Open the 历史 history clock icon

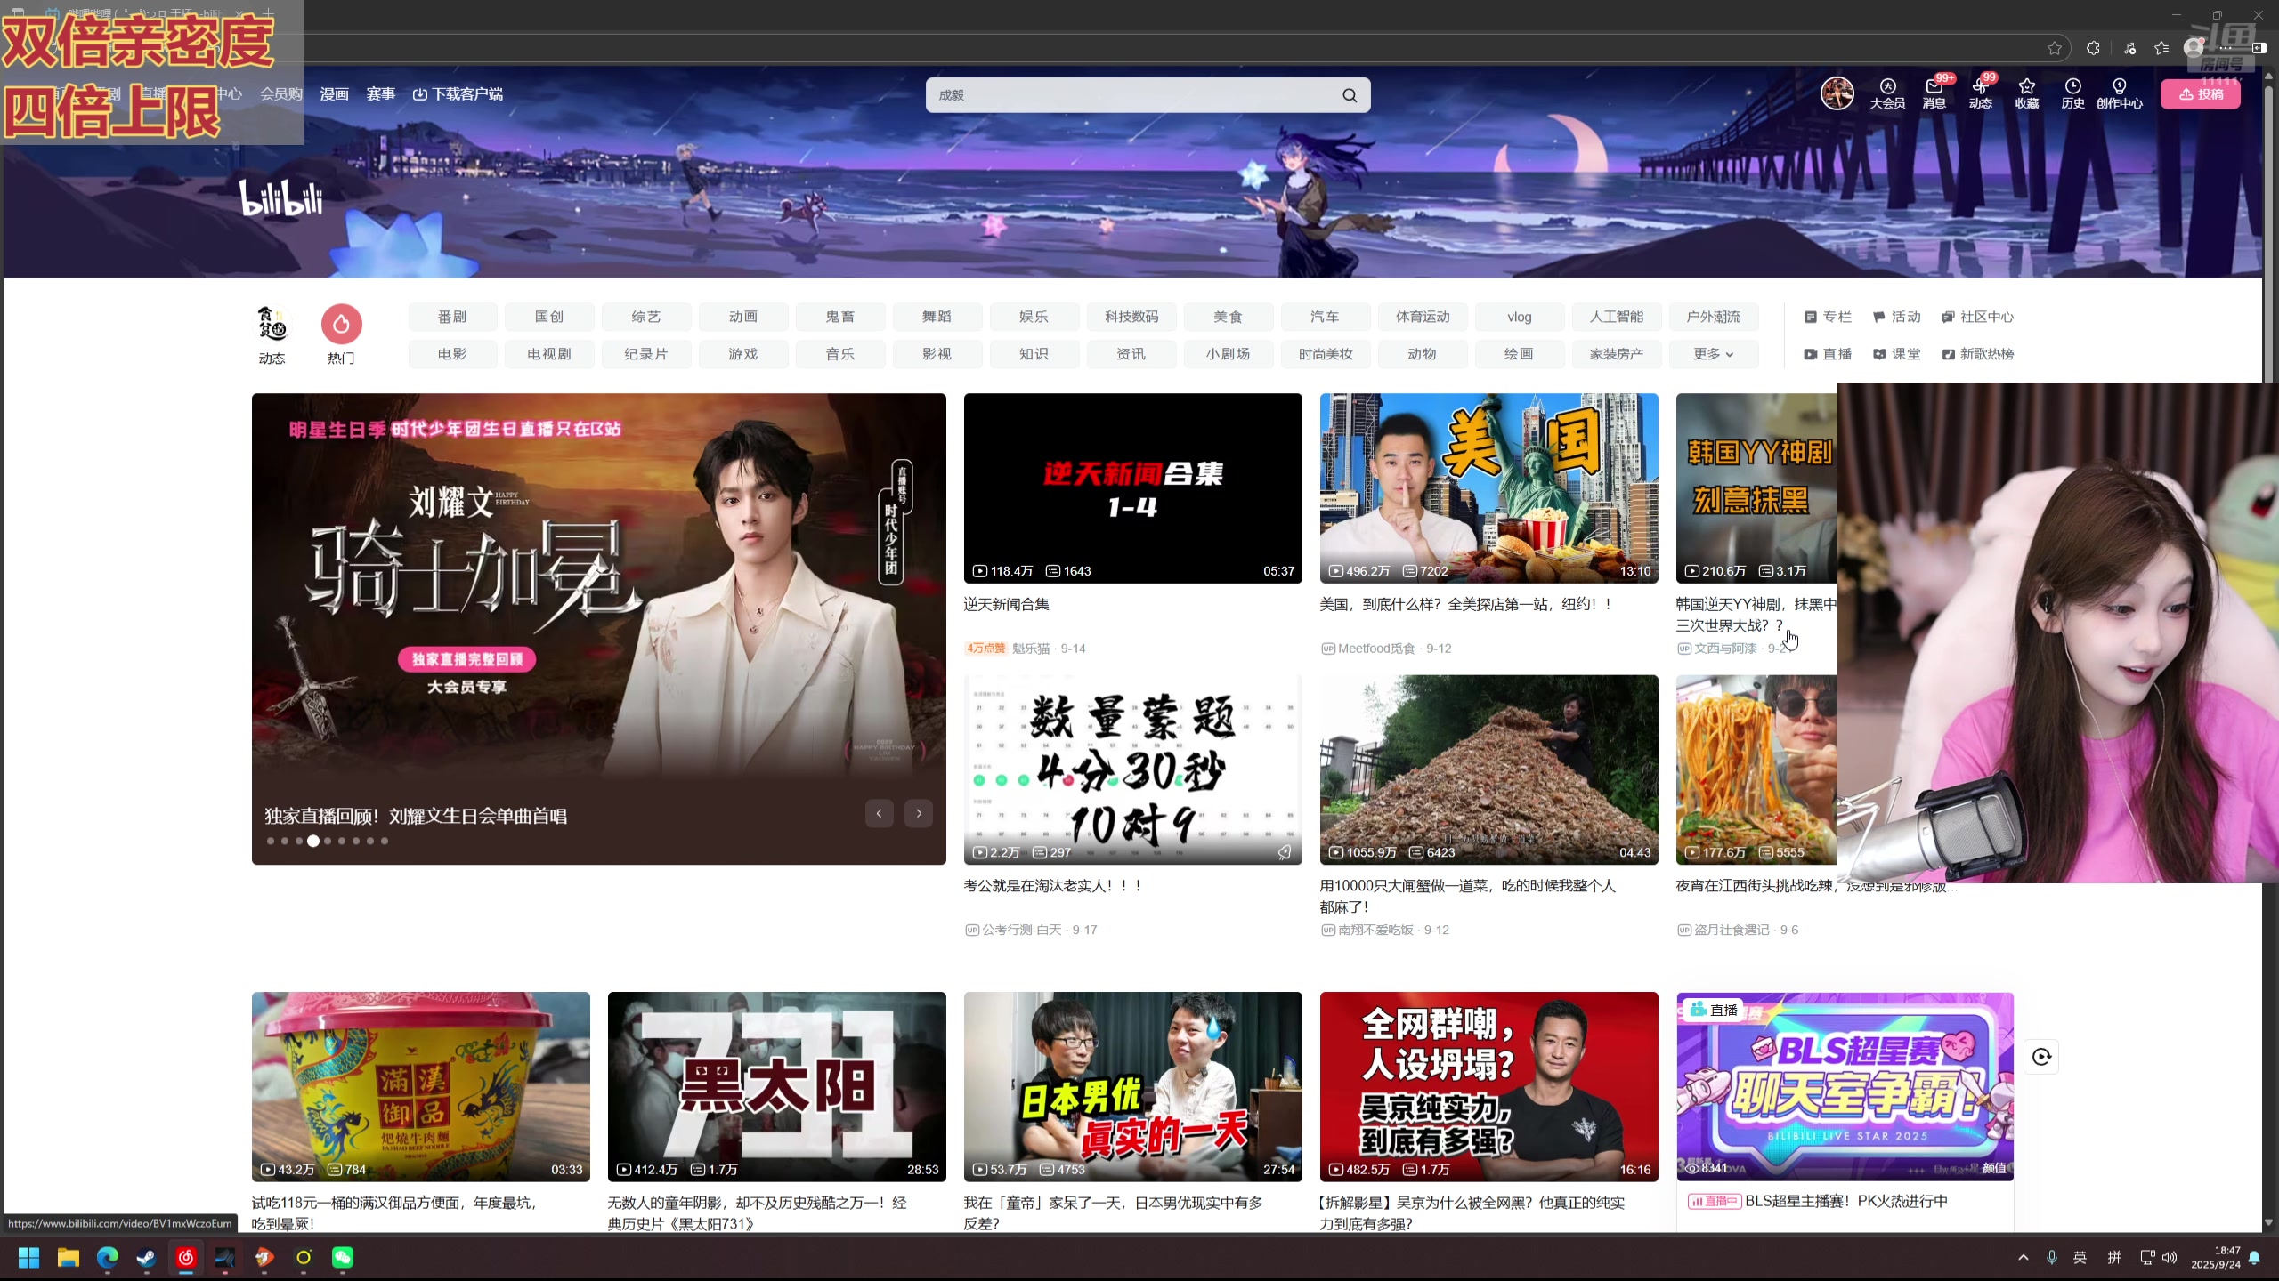coord(2072,93)
